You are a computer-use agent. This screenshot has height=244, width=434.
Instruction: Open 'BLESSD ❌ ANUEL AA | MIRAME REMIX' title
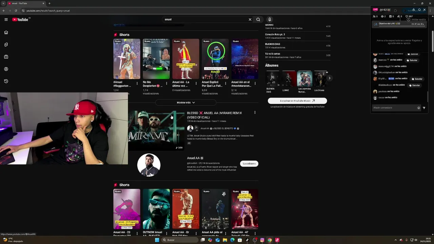point(214,115)
